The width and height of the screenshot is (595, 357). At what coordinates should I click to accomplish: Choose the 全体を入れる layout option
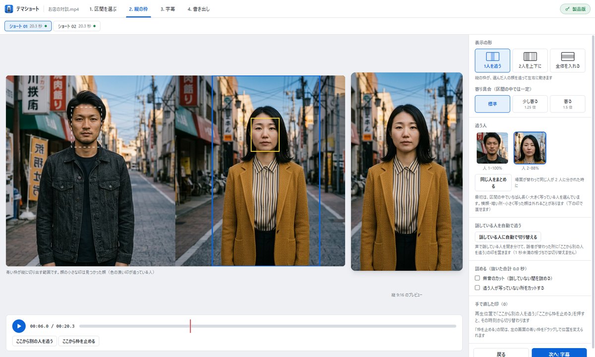(x=568, y=60)
